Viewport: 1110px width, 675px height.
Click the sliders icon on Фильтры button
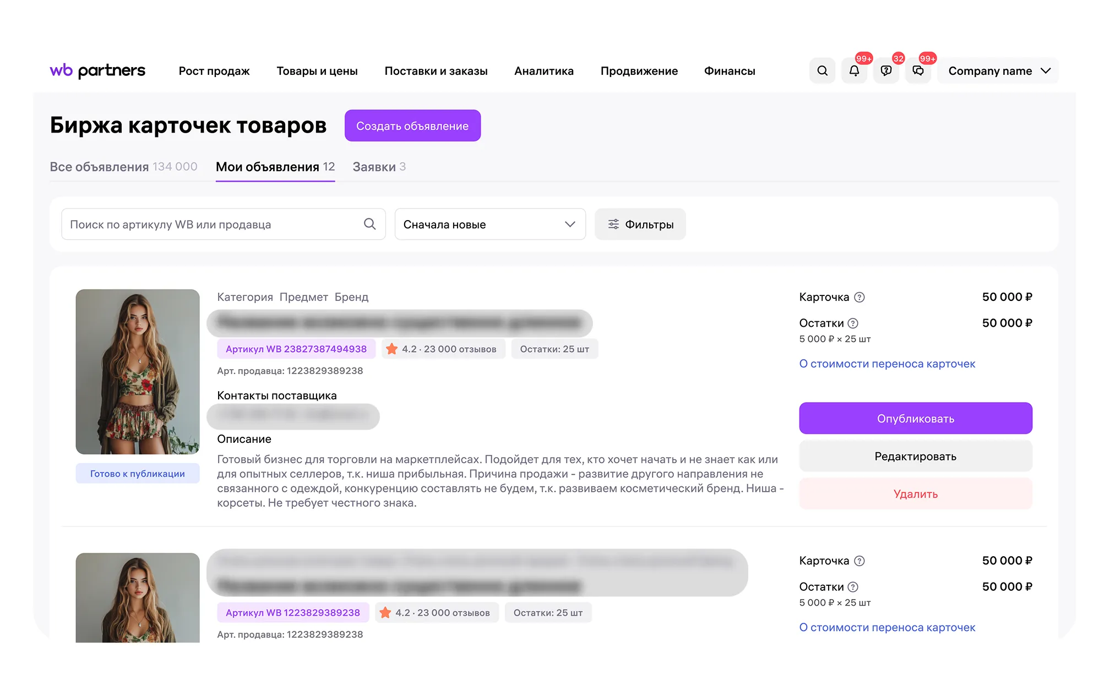pyautogui.click(x=613, y=224)
